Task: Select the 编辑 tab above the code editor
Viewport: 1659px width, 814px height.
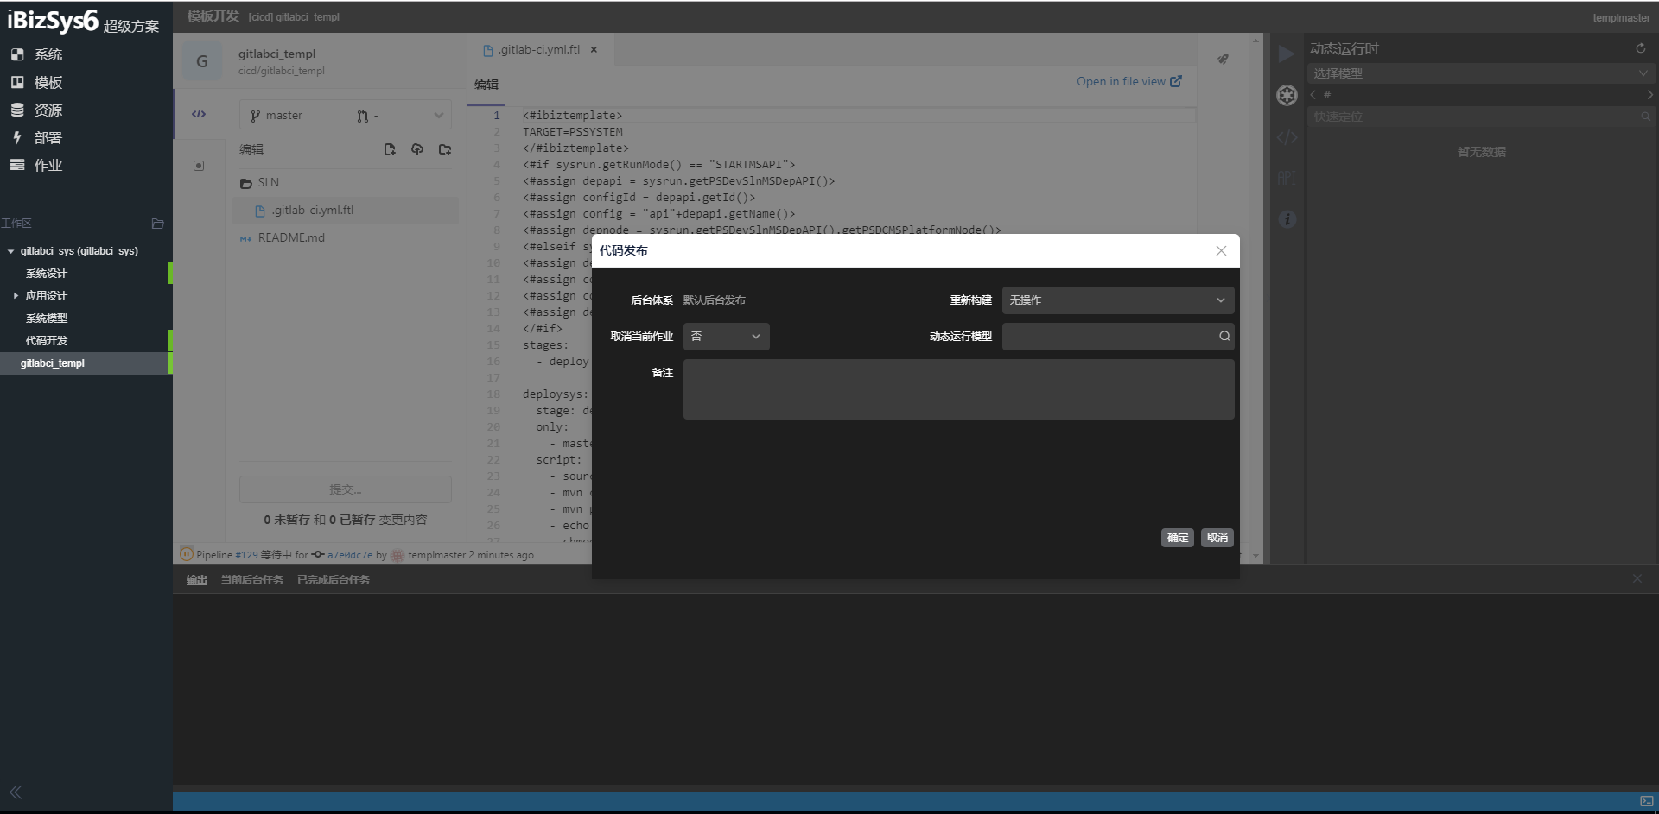Action: [x=486, y=85]
